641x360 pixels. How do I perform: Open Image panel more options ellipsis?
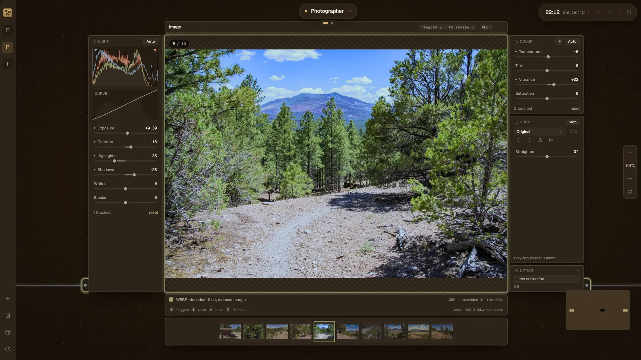(500, 27)
